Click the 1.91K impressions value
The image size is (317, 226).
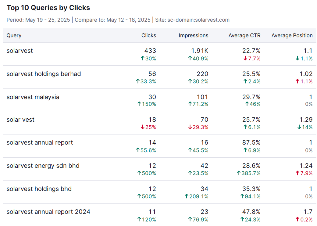click(x=200, y=51)
